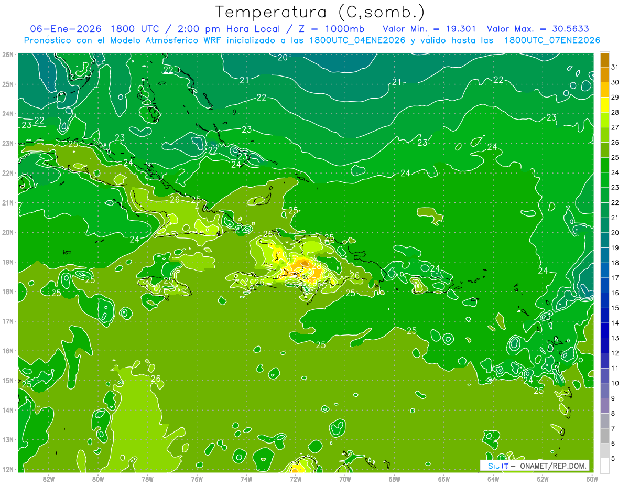
Task: Click the "20N" latitude axis label
Action: coord(8,232)
